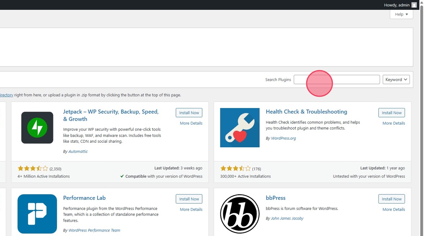
Task: Click the Performance Lab plugin icon
Action: 37,214
